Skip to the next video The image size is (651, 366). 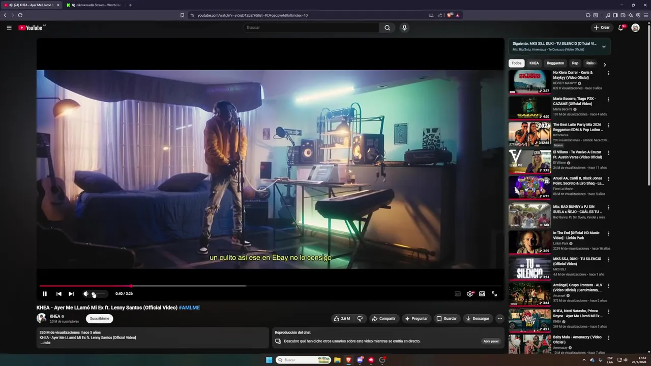pos(71,294)
